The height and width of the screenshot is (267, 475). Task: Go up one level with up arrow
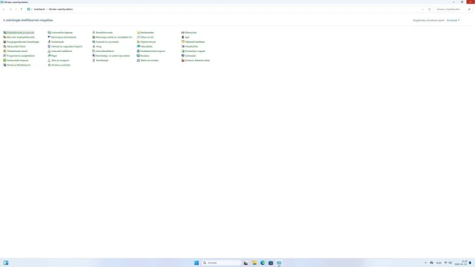pyautogui.click(x=21, y=9)
